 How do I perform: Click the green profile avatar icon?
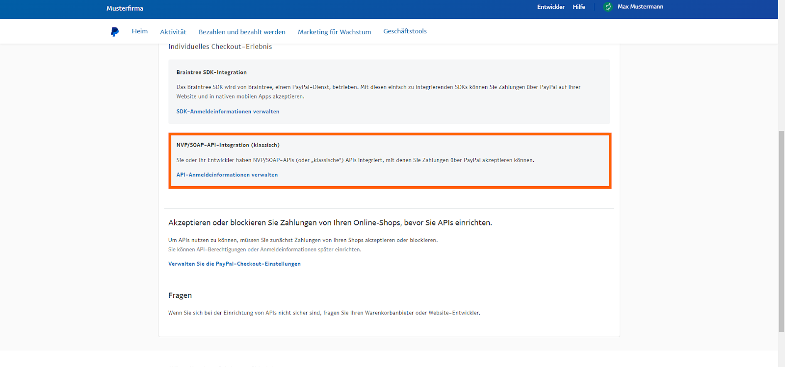pyautogui.click(x=608, y=7)
